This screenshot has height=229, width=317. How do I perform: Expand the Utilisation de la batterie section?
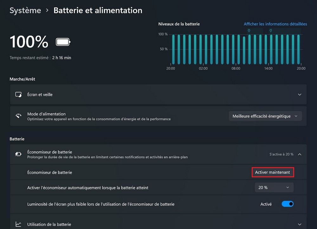tap(300, 224)
